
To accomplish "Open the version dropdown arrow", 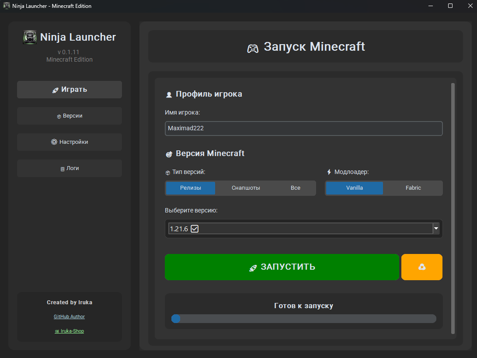I will pos(436,229).
